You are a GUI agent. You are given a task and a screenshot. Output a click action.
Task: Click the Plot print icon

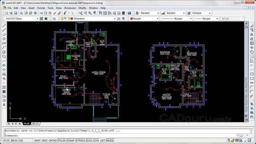[x=21, y=13]
